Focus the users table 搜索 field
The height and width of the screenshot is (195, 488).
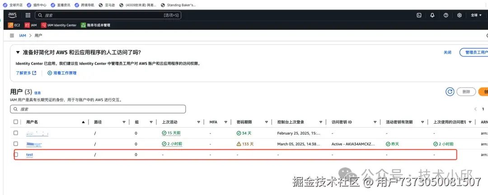(x=98, y=109)
